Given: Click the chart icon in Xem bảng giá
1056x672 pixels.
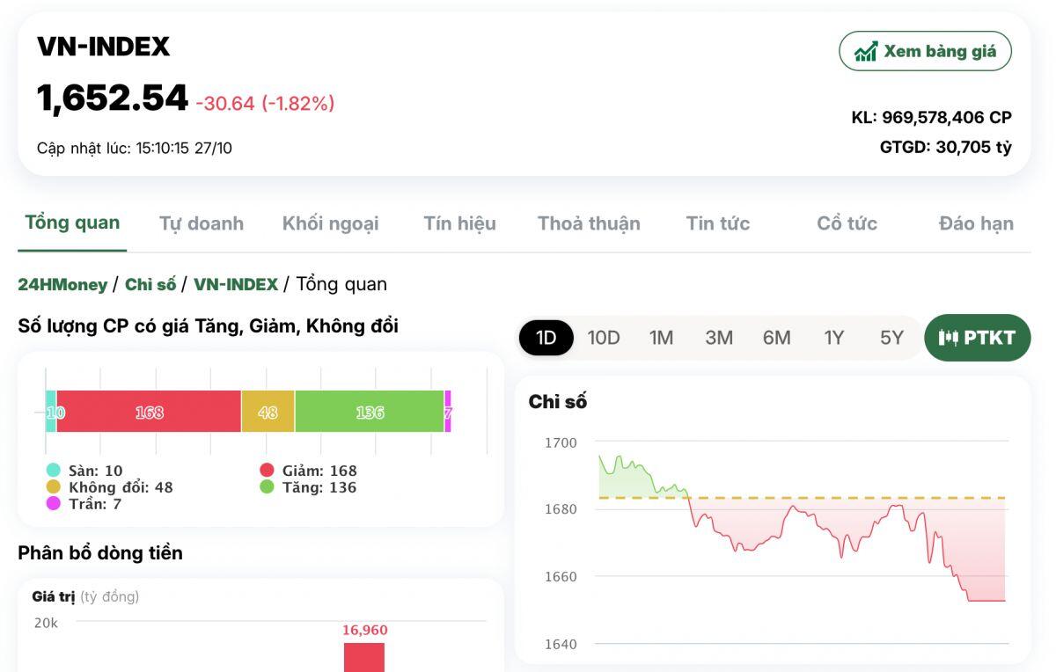Looking at the screenshot, I should click(x=866, y=51).
